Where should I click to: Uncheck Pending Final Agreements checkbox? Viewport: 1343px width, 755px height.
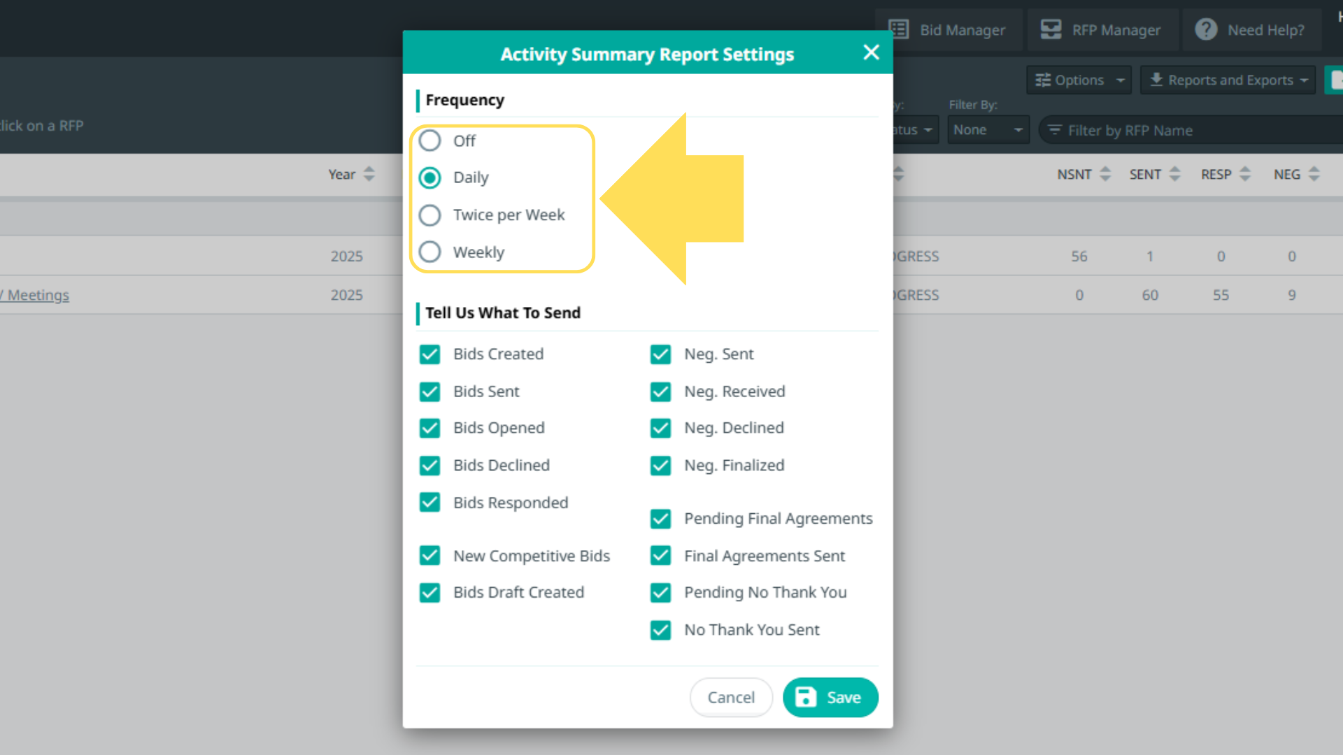[660, 519]
